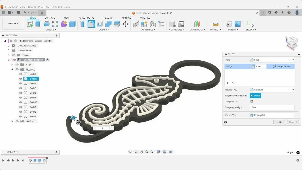Click the help question mark icon
Image resolution: width=302 pixels, height=170 pixels.
289,13
